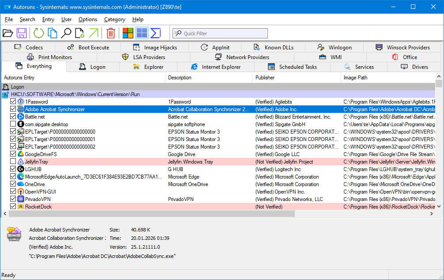Uncheck the 1Password autorun entry

13,102
